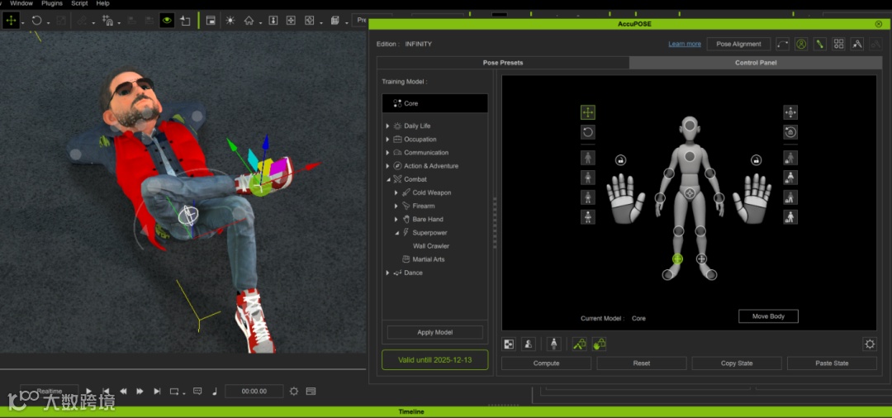Screen dimensions: 892x418
Task: Collapse the Superpower subcategory
Action: pyautogui.click(x=396, y=233)
